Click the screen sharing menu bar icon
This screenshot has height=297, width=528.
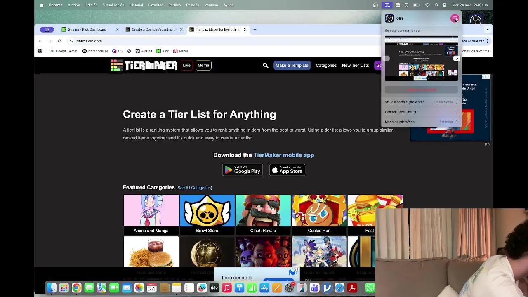pyautogui.click(x=387, y=5)
